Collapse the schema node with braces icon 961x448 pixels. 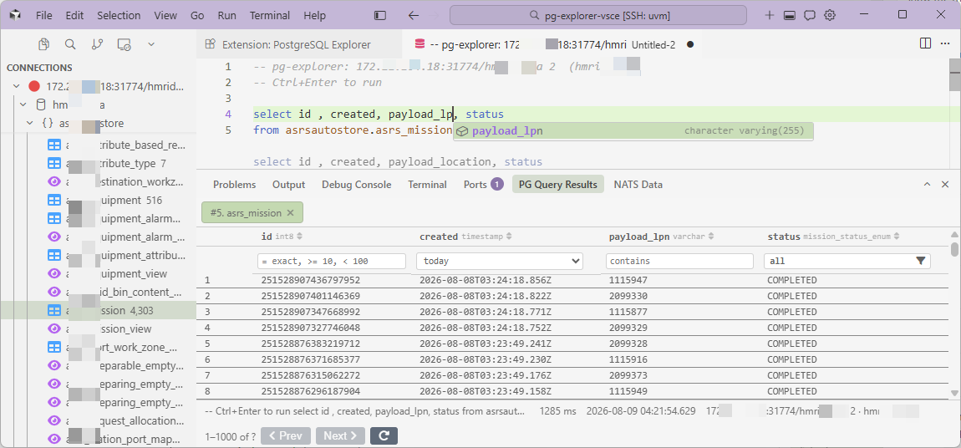30,123
